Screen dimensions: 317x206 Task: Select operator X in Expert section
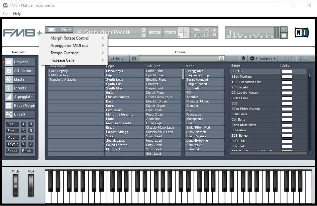[23, 144]
